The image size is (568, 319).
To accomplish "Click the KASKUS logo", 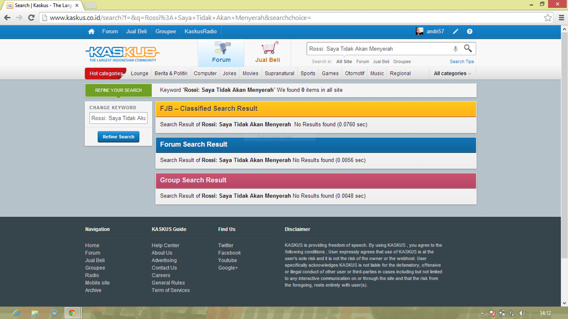I will 122,54.
